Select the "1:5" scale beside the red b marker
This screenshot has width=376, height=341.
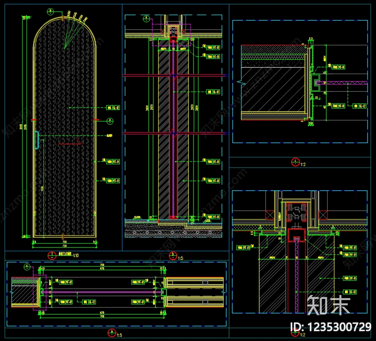pyautogui.click(x=180, y=258)
